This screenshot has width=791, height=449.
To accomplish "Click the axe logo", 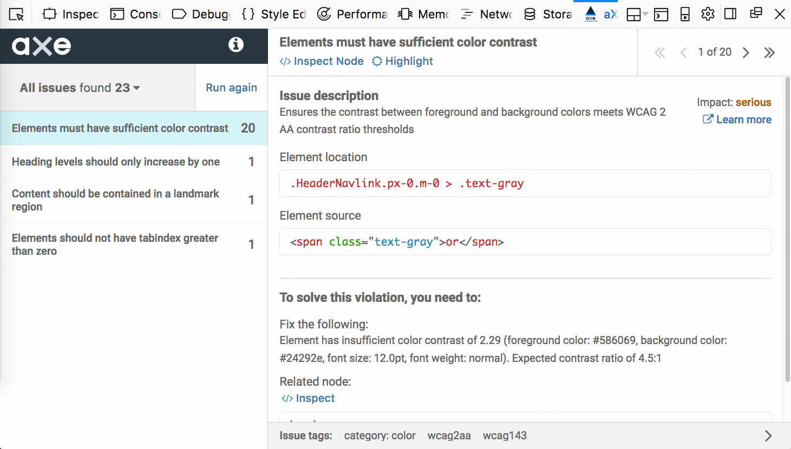I will coord(42,46).
